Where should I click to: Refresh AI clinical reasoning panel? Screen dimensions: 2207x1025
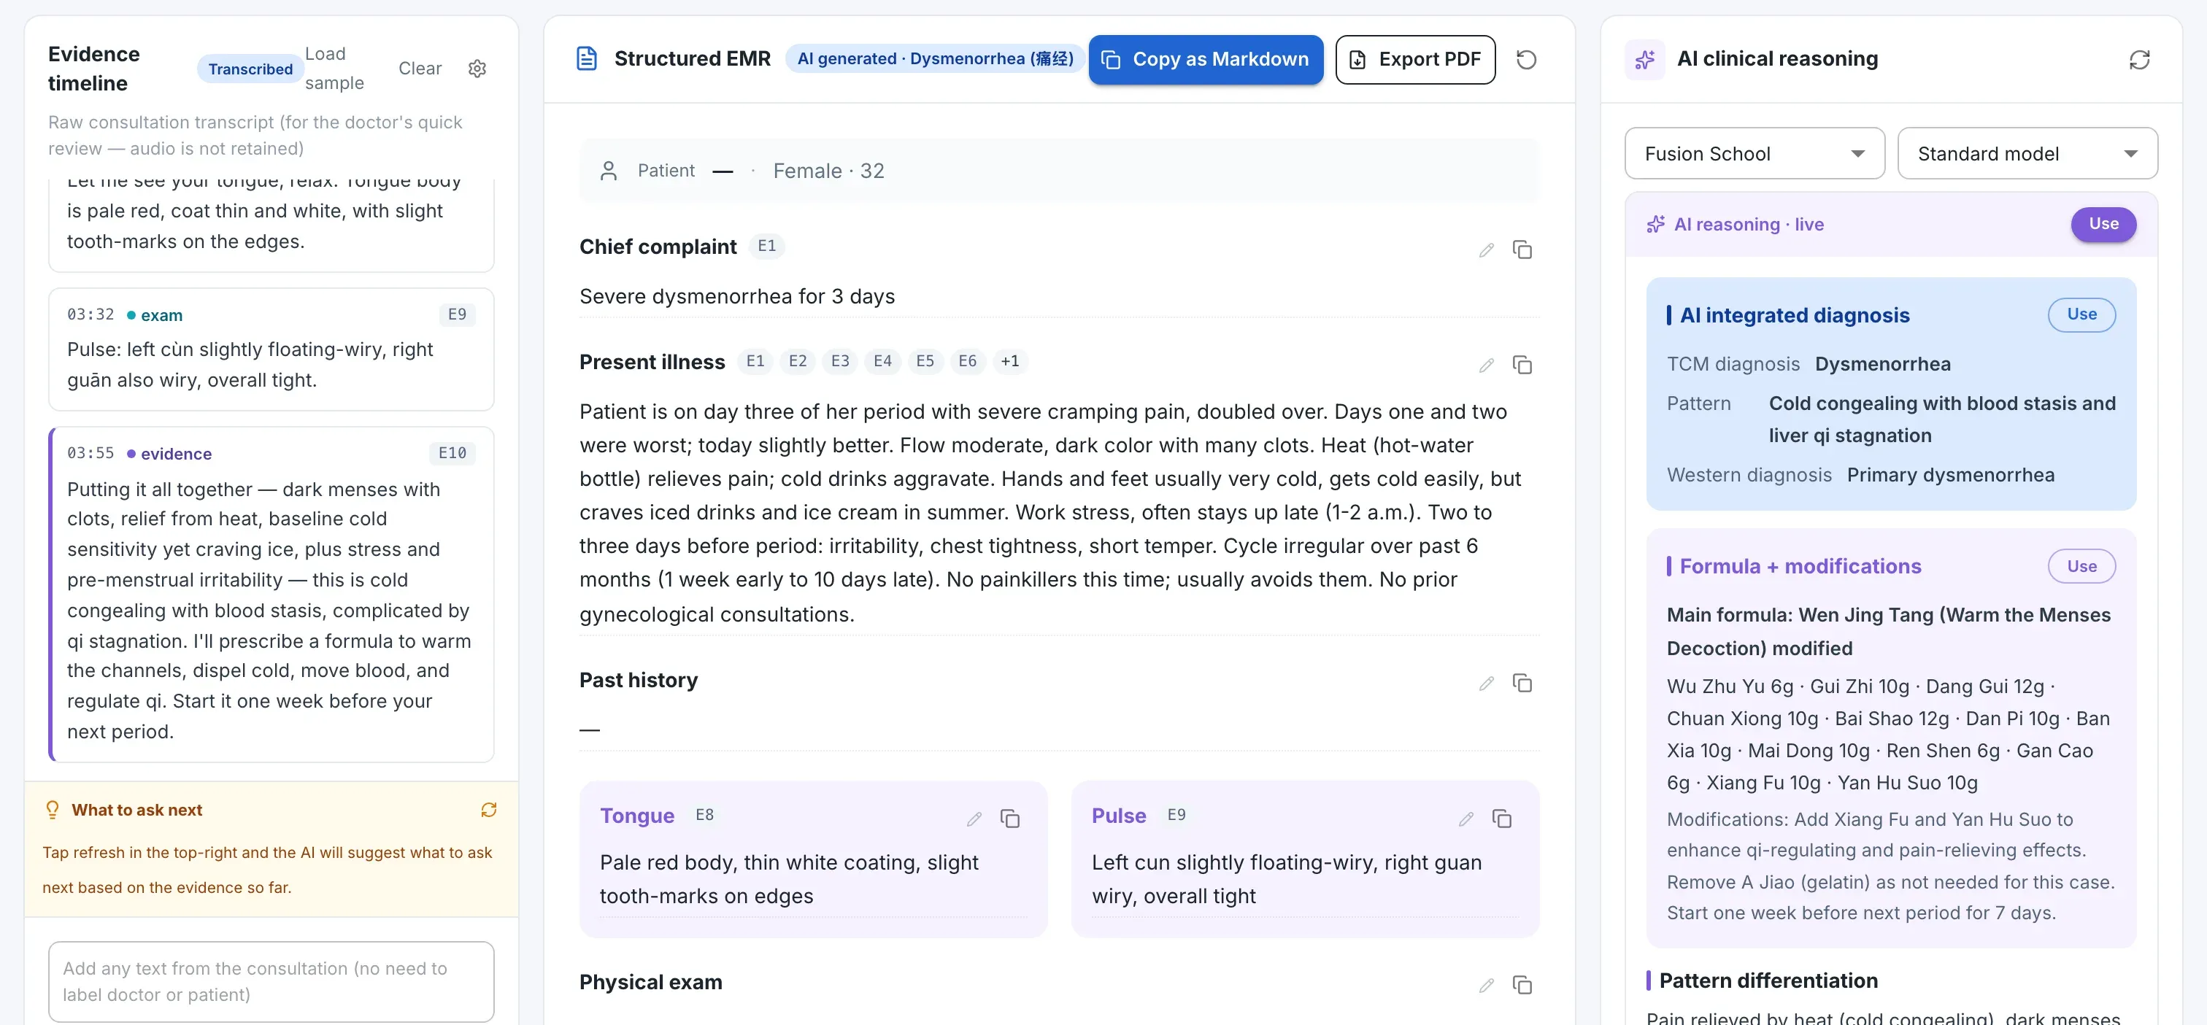2139,60
